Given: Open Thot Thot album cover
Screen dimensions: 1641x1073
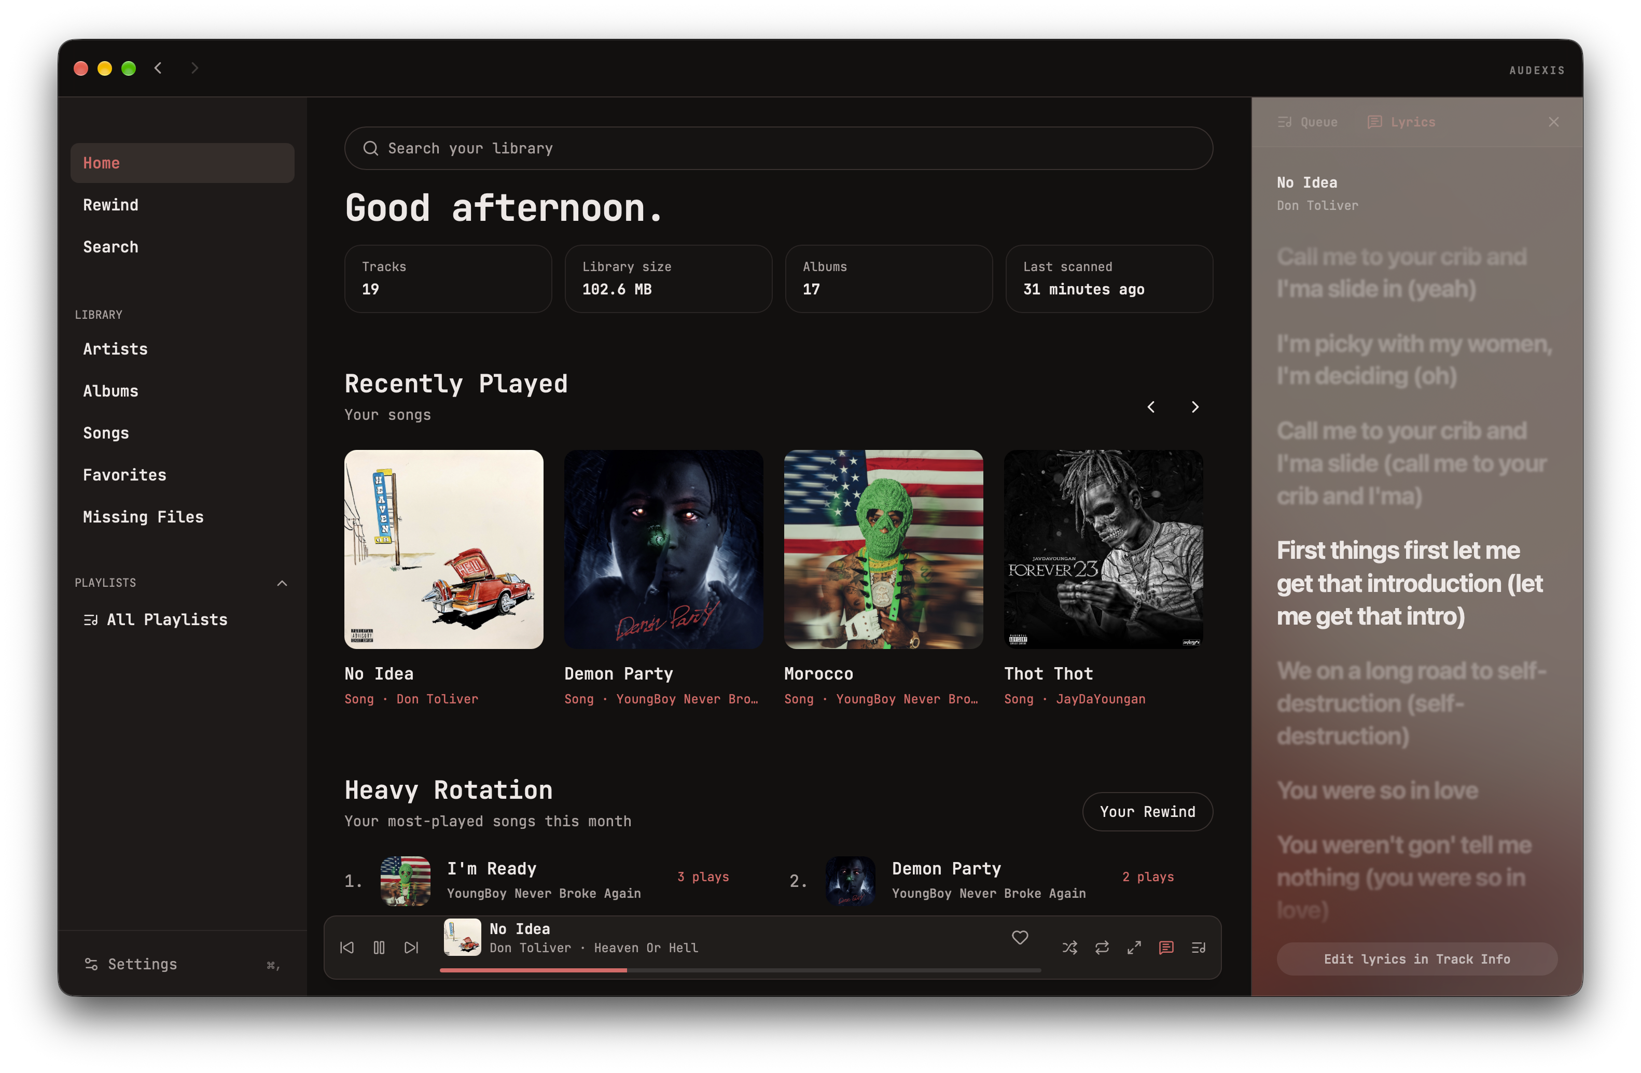Looking at the screenshot, I should pyautogui.click(x=1103, y=549).
